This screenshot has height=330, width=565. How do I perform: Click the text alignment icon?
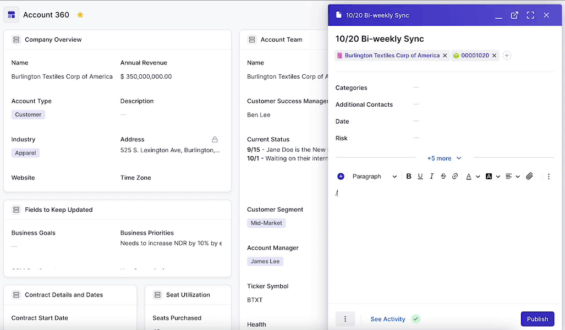coord(508,176)
